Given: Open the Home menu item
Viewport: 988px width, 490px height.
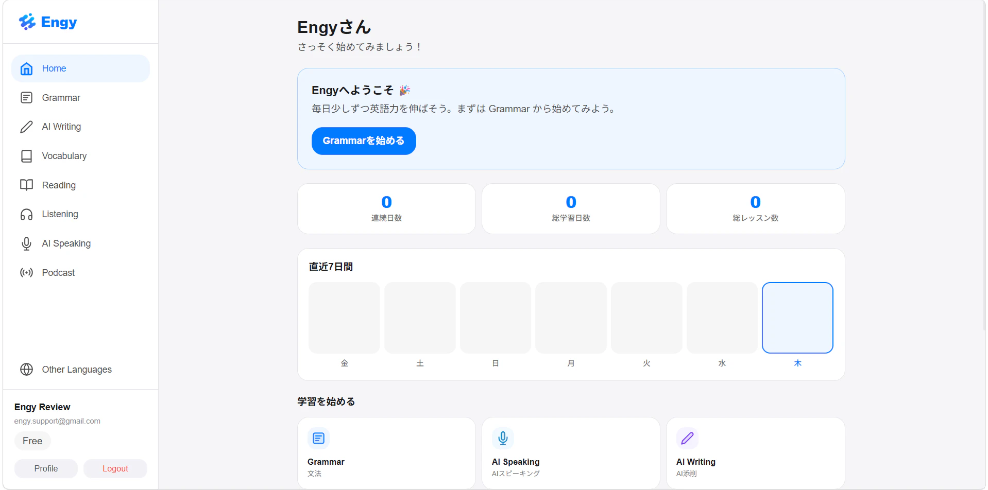Looking at the screenshot, I should coord(80,68).
